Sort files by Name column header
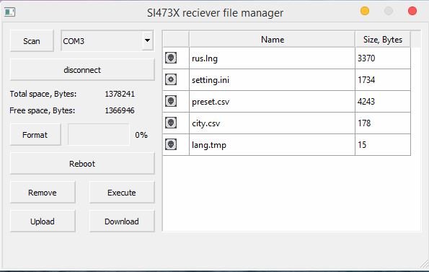Image resolution: width=429 pixels, height=272 pixels. (x=273, y=40)
